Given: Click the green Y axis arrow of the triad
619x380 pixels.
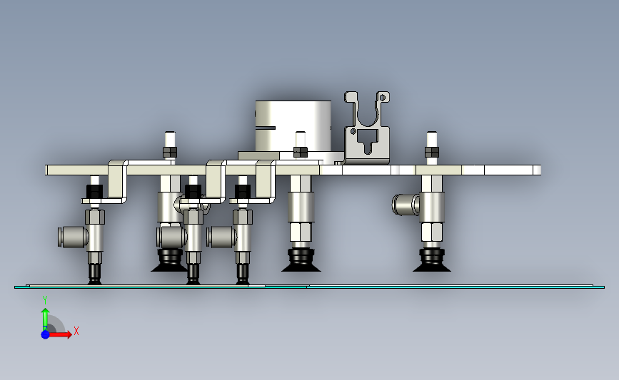Looking at the screenshot, I should [45, 319].
